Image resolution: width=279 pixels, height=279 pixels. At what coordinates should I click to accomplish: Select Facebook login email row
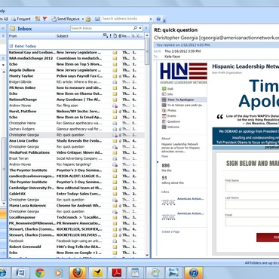(x=76, y=241)
